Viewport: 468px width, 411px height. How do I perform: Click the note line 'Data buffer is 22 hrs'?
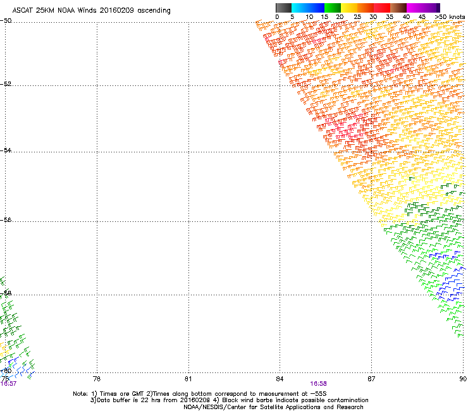click(229, 400)
